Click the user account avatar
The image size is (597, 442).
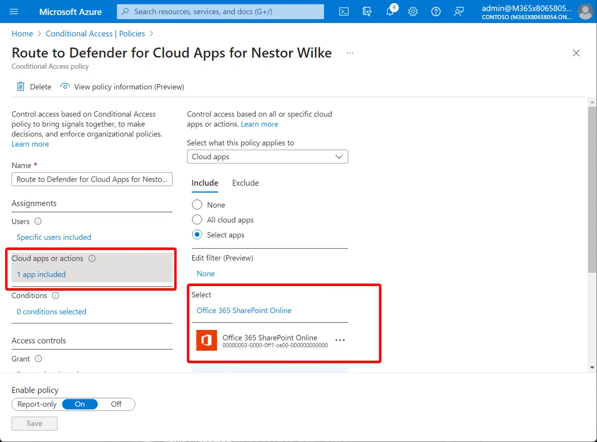point(586,12)
